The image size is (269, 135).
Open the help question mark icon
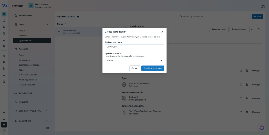click(4, 131)
